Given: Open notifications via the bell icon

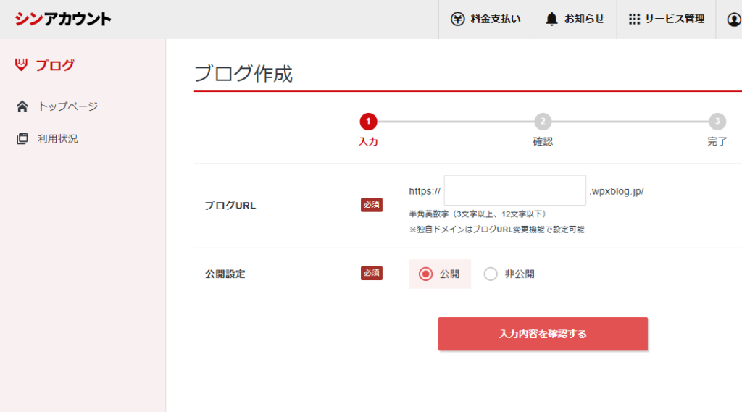Looking at the screenshot, I should [x=552, y=19].
